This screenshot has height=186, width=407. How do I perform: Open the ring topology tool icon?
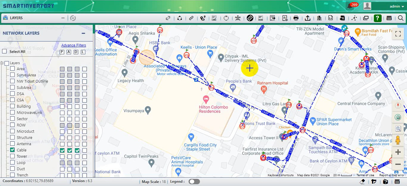[x=180, y=18]
